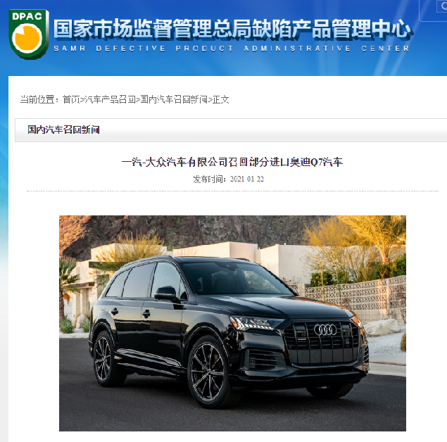
Task: Click the car's side mirror in the photo
Action: pyautogui.click(x=168, y=293)
